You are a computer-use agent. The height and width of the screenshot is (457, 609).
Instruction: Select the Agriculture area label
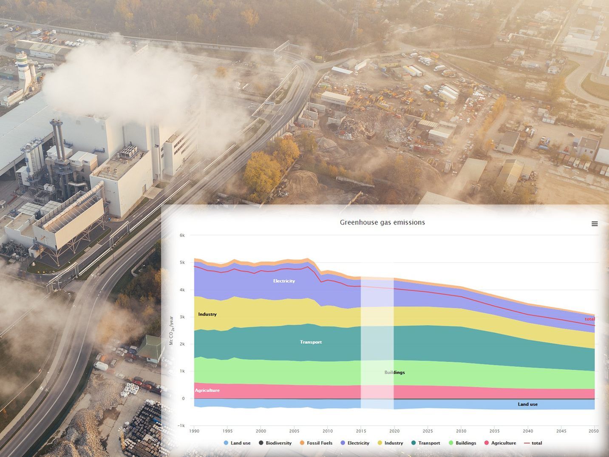click(x=207, y=390)
